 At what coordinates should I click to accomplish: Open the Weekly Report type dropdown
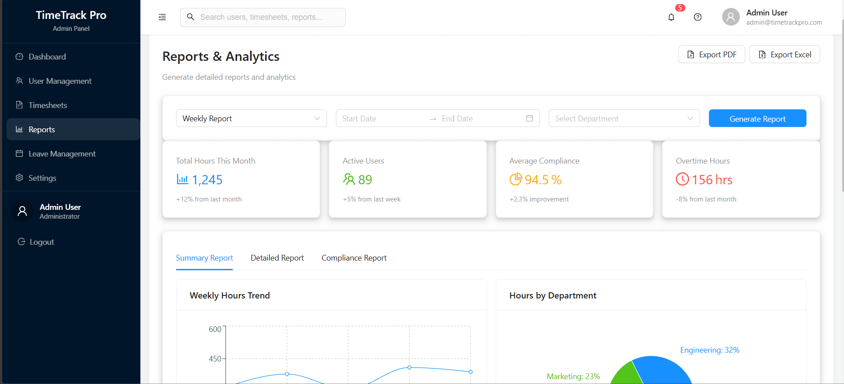pos(252,118)
